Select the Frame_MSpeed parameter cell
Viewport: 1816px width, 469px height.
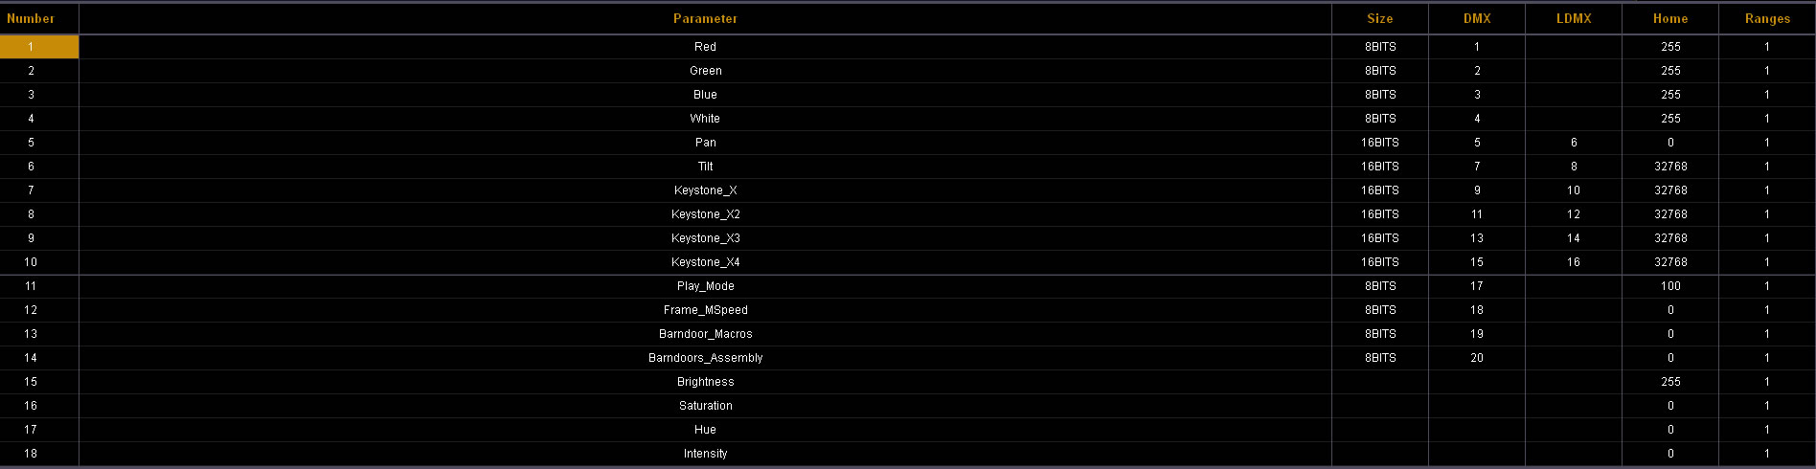point(705,310)
